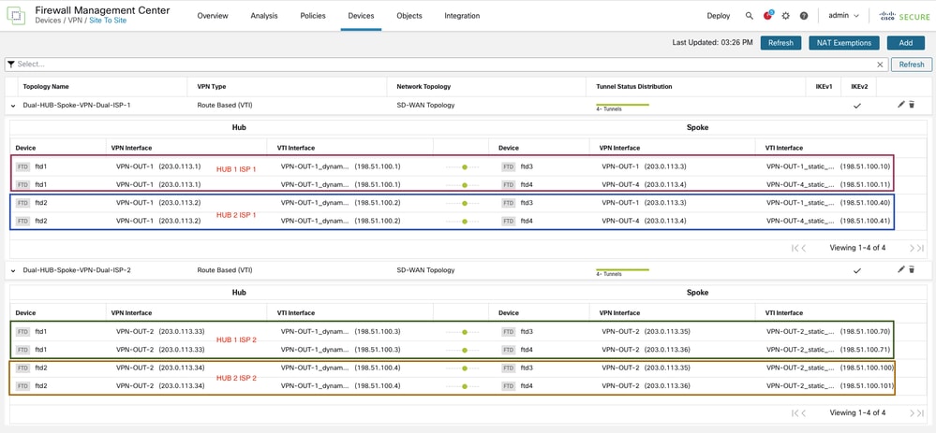Collapse the Dual-HUB-Spoke-VPN-Dual-ISP-1 topology row
The image size is (936, 433).
tap(13, 106)
